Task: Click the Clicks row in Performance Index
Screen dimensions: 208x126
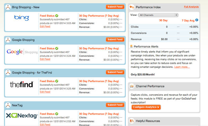Action: [164, 27]
